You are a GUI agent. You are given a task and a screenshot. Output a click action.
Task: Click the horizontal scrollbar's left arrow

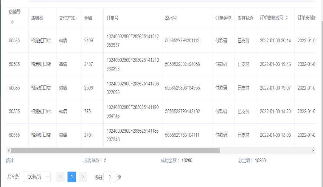tap(8, 151)
